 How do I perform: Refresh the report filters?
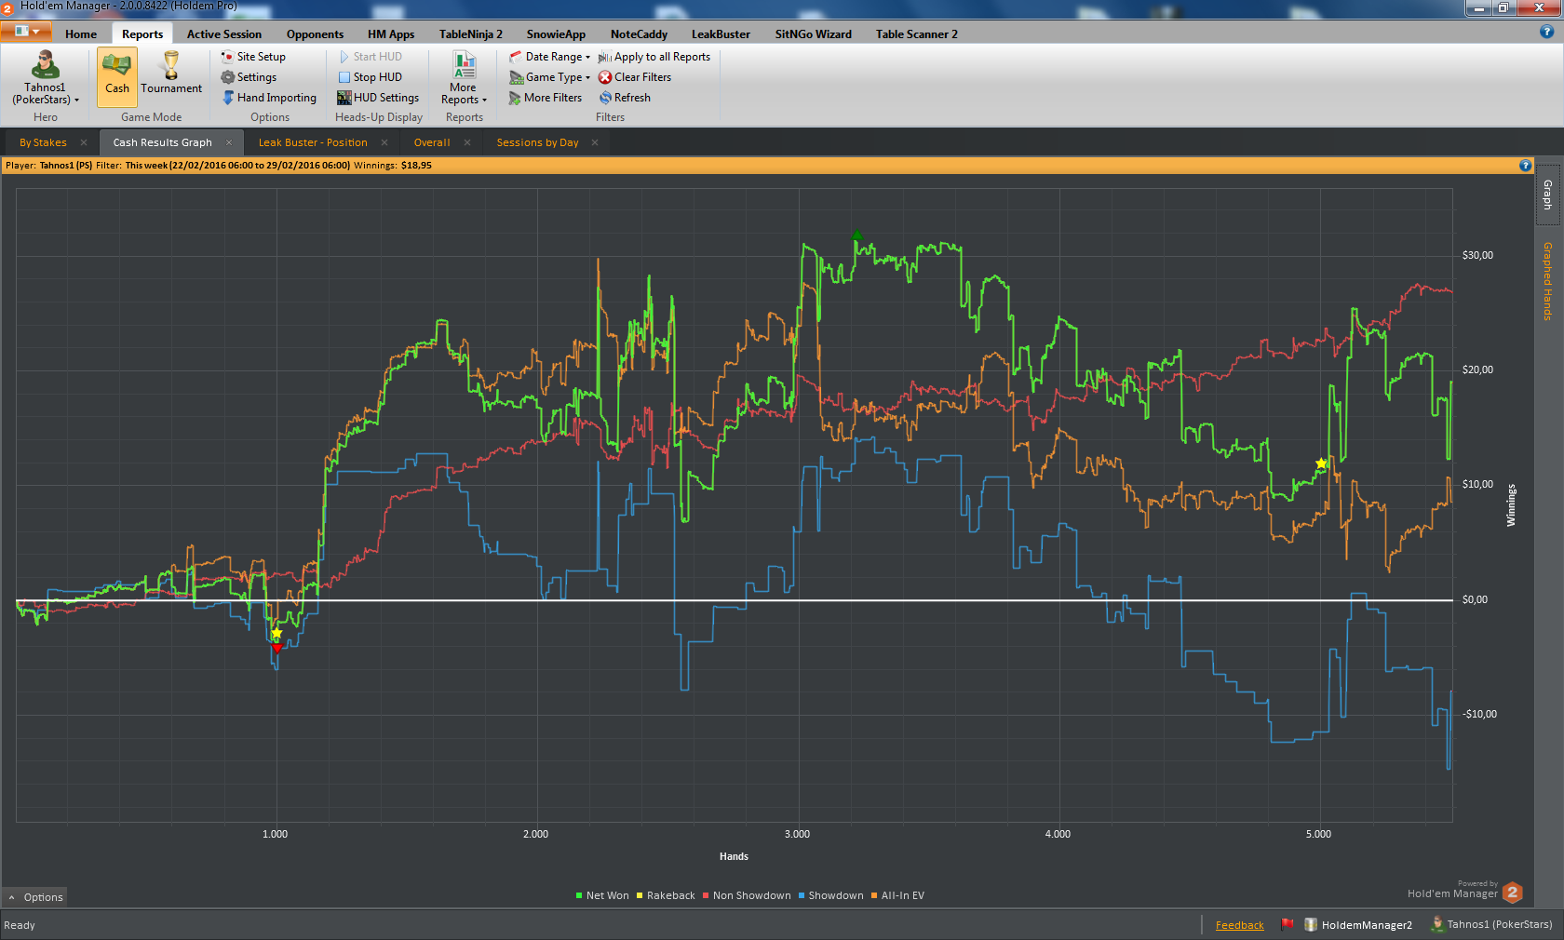click(625, 98)
